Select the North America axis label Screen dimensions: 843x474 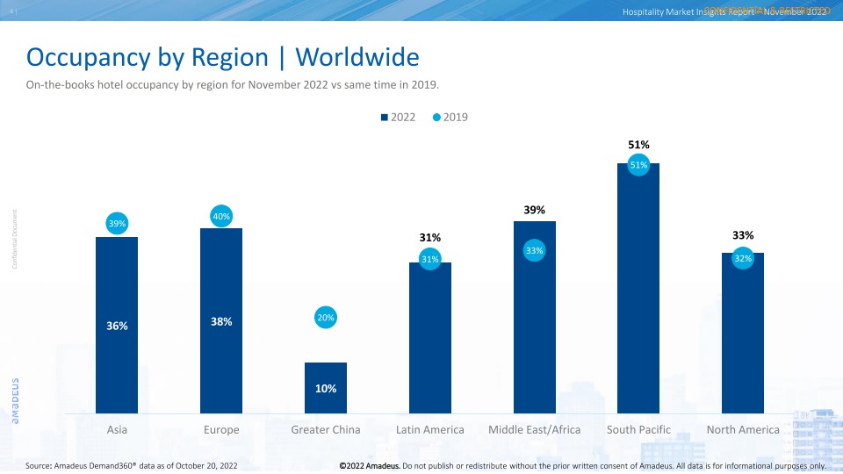743,430
